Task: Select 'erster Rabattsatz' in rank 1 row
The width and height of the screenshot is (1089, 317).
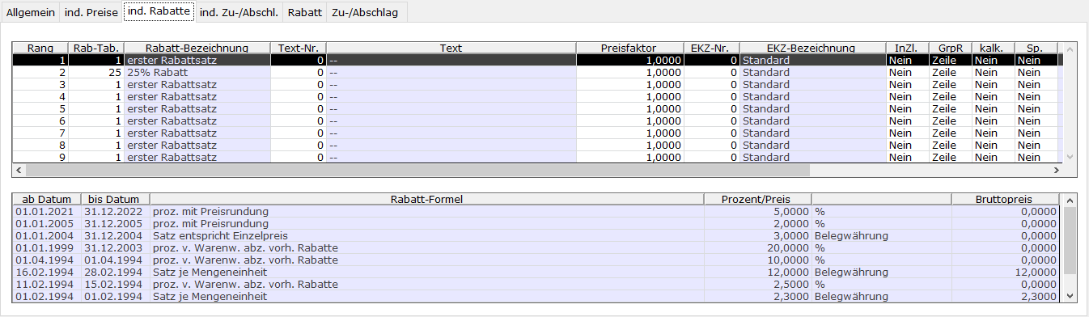Action: click(x=197, y=60)
